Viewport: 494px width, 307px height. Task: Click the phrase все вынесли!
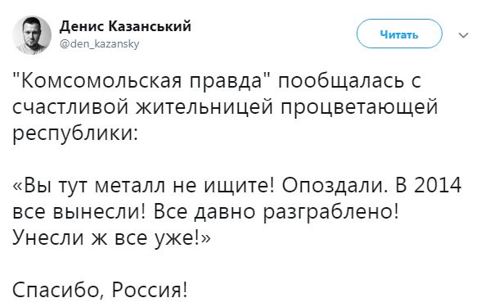tap(79, 211)
